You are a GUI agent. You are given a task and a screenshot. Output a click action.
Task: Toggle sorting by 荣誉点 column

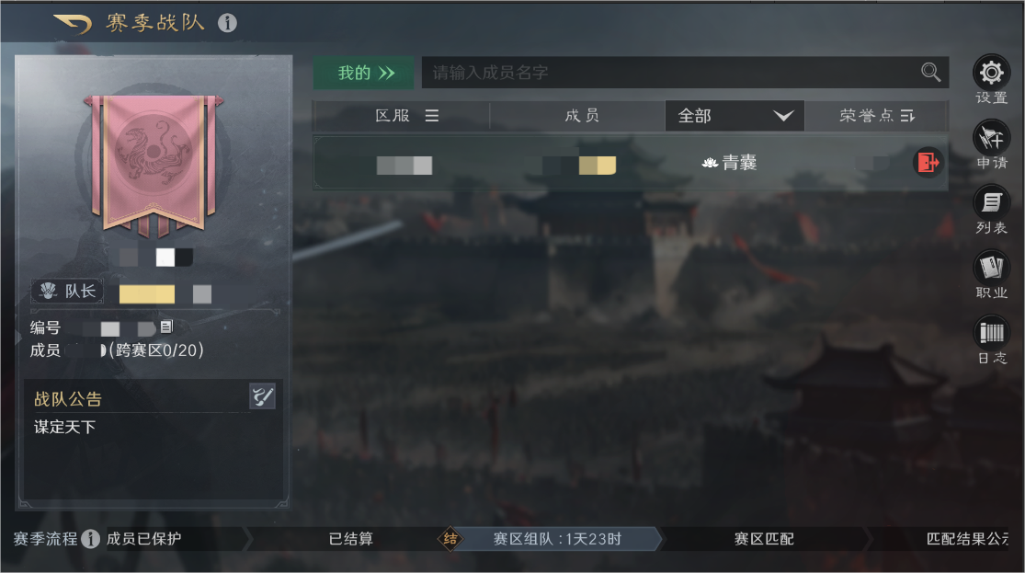[877, 116]
